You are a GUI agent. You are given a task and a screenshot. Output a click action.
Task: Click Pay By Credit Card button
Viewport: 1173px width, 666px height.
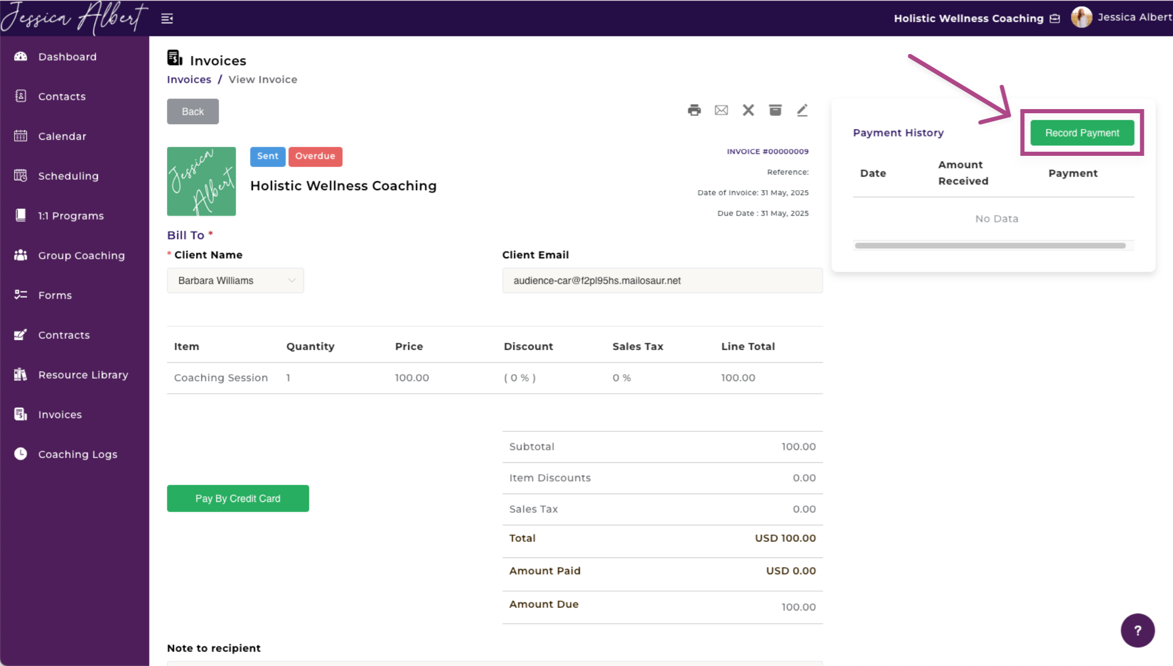(x=238, y=498)
